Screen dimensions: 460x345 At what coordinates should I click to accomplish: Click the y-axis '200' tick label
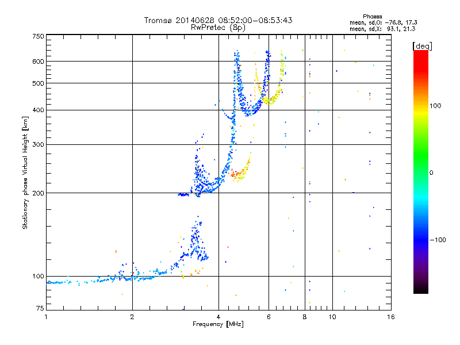coord(38,193)
